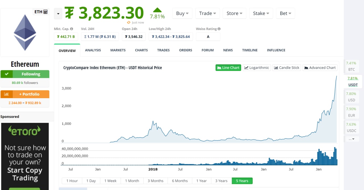
Task: Switch chart to Logarithmic scale
Action: click(x=257, y=68)
